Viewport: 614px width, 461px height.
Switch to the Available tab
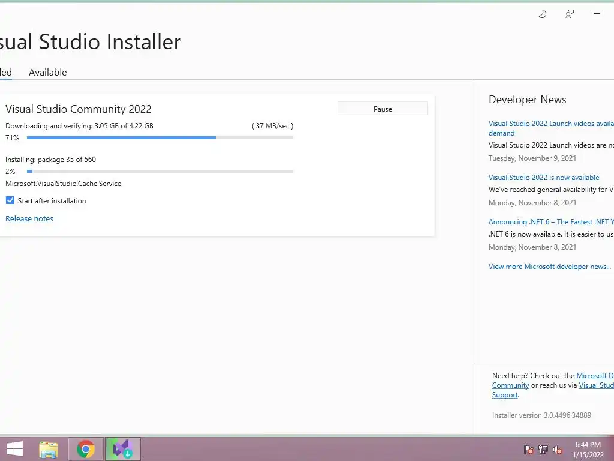[48, 73]
